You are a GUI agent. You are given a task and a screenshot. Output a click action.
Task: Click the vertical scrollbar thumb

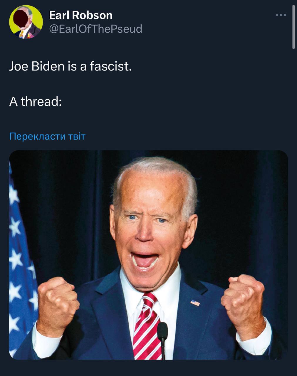coord(293,27)
